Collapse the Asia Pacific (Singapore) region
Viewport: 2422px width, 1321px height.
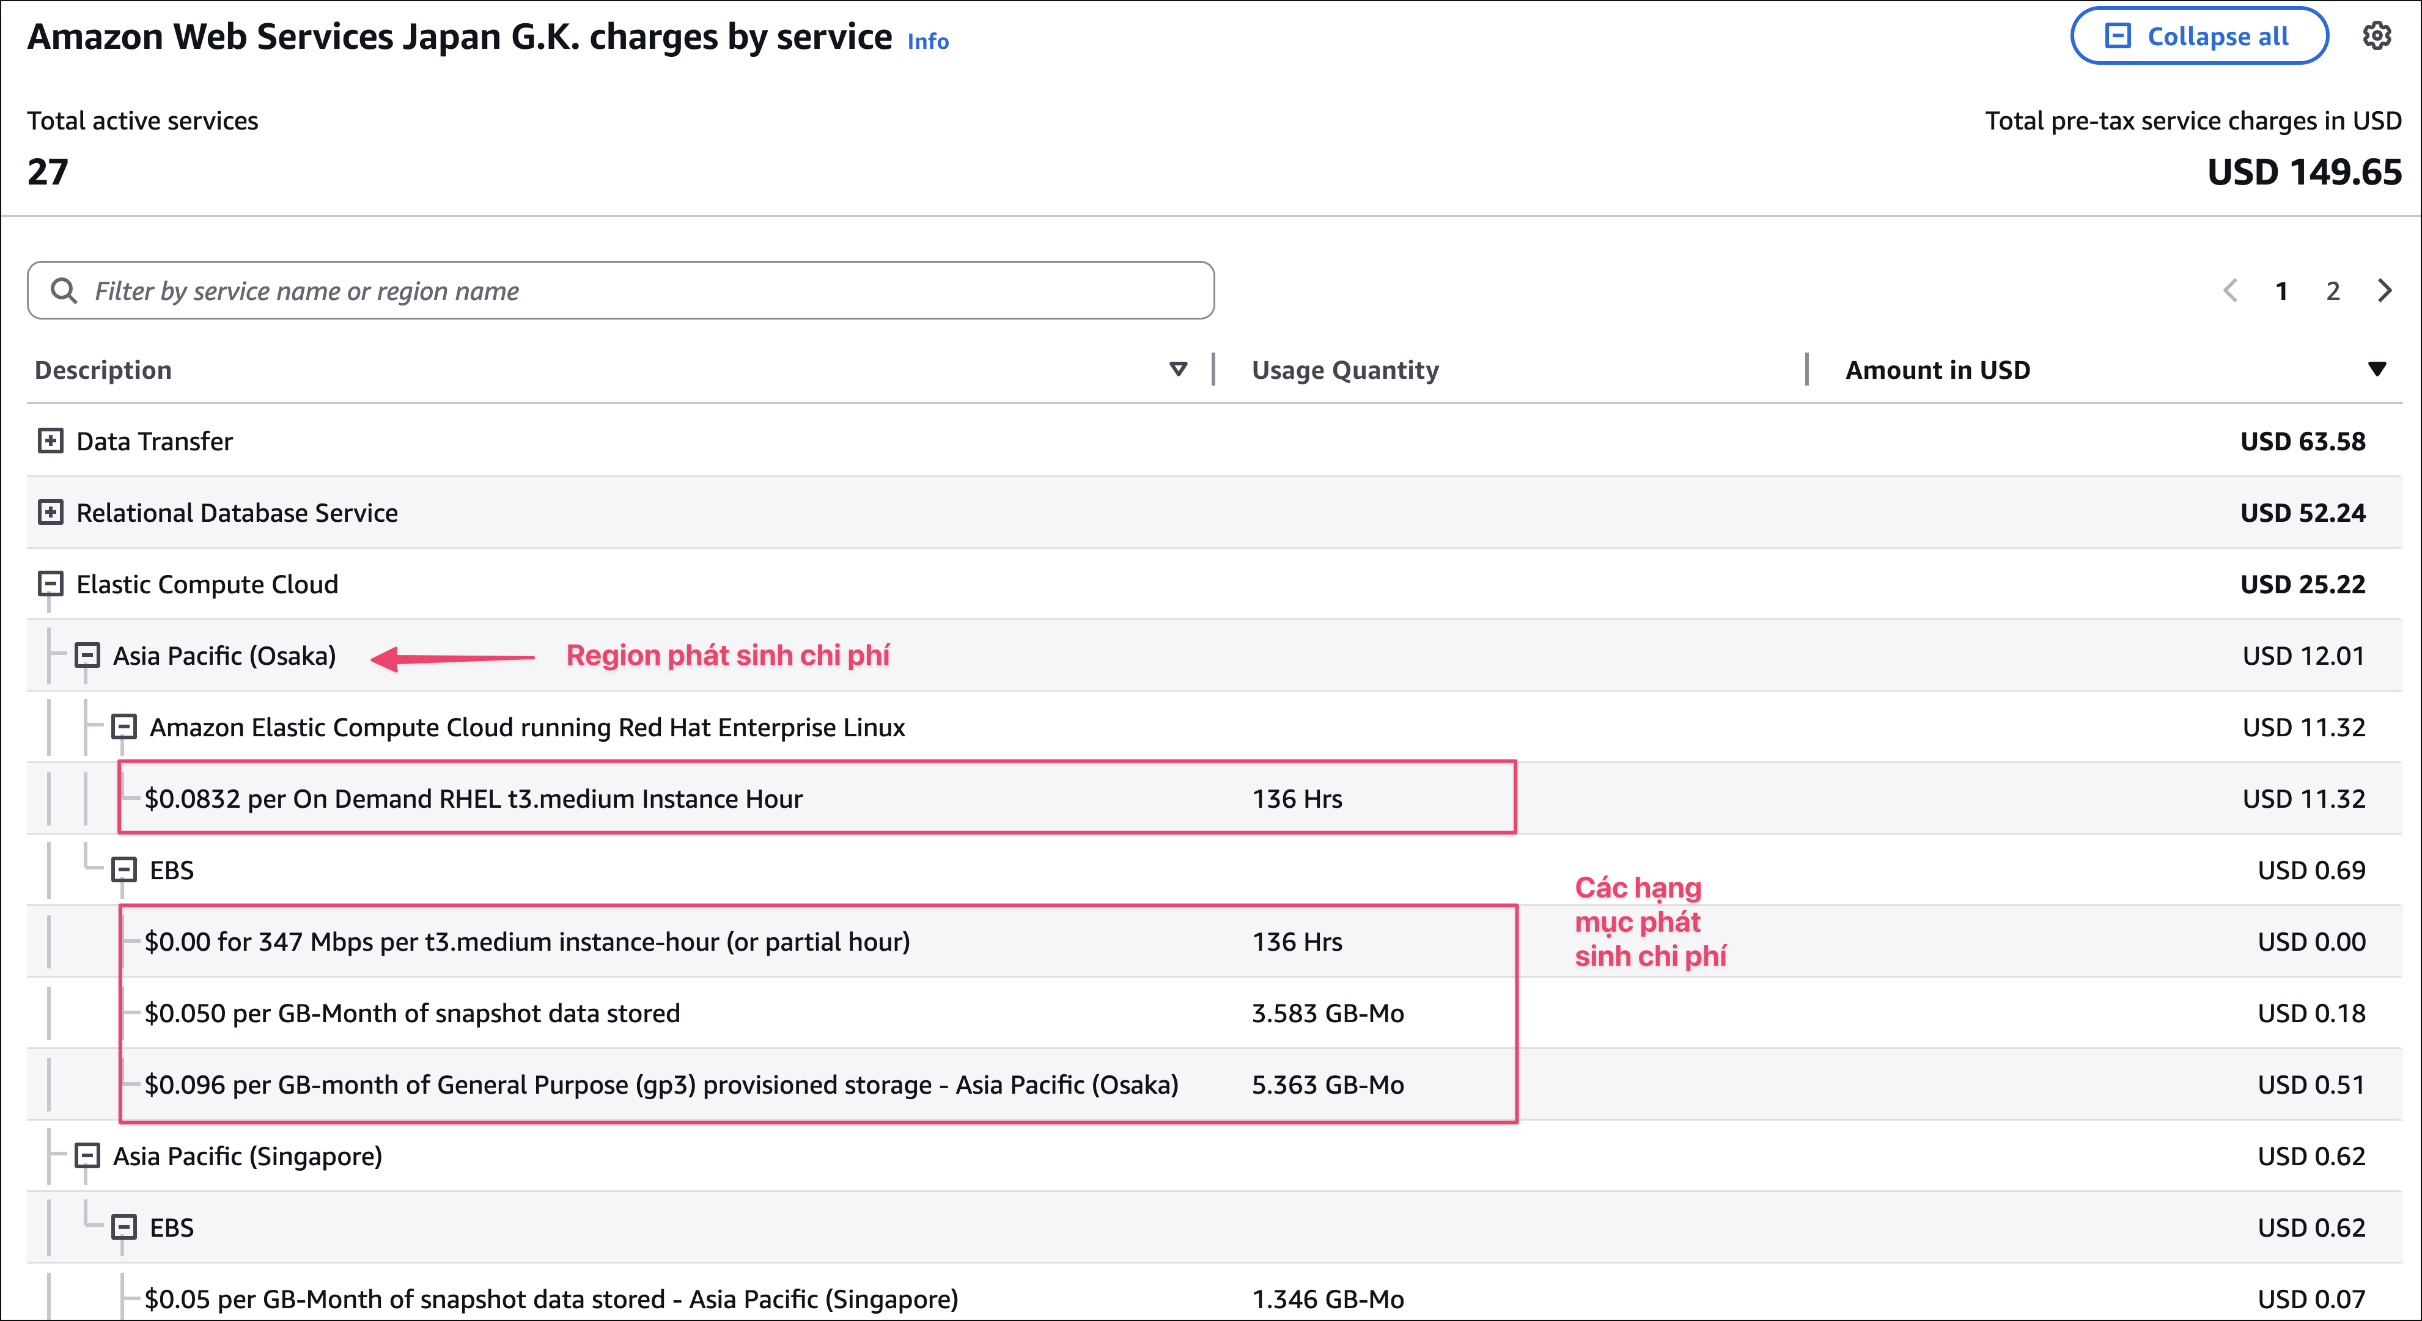[x=87, y=1155]
